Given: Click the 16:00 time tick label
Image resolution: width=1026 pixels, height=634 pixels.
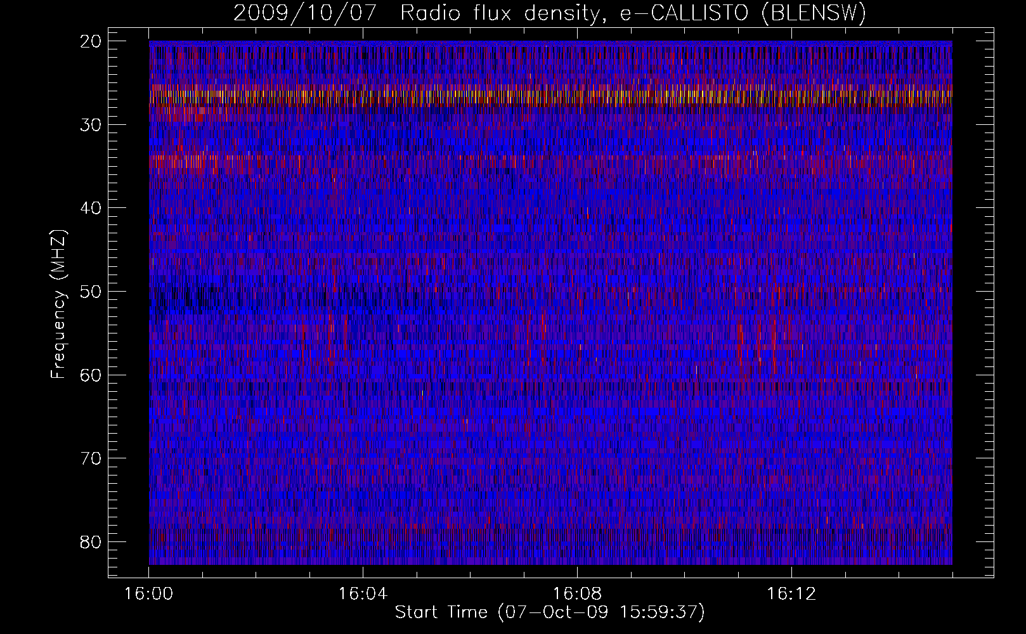Looking at the screenshot, I should coord(149,594).
